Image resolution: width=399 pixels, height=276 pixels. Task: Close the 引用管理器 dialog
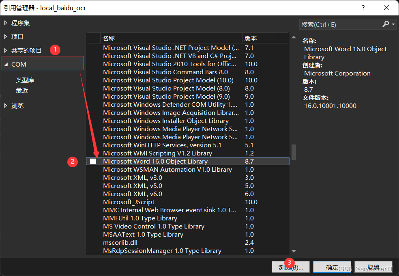(x=386, y=8)
